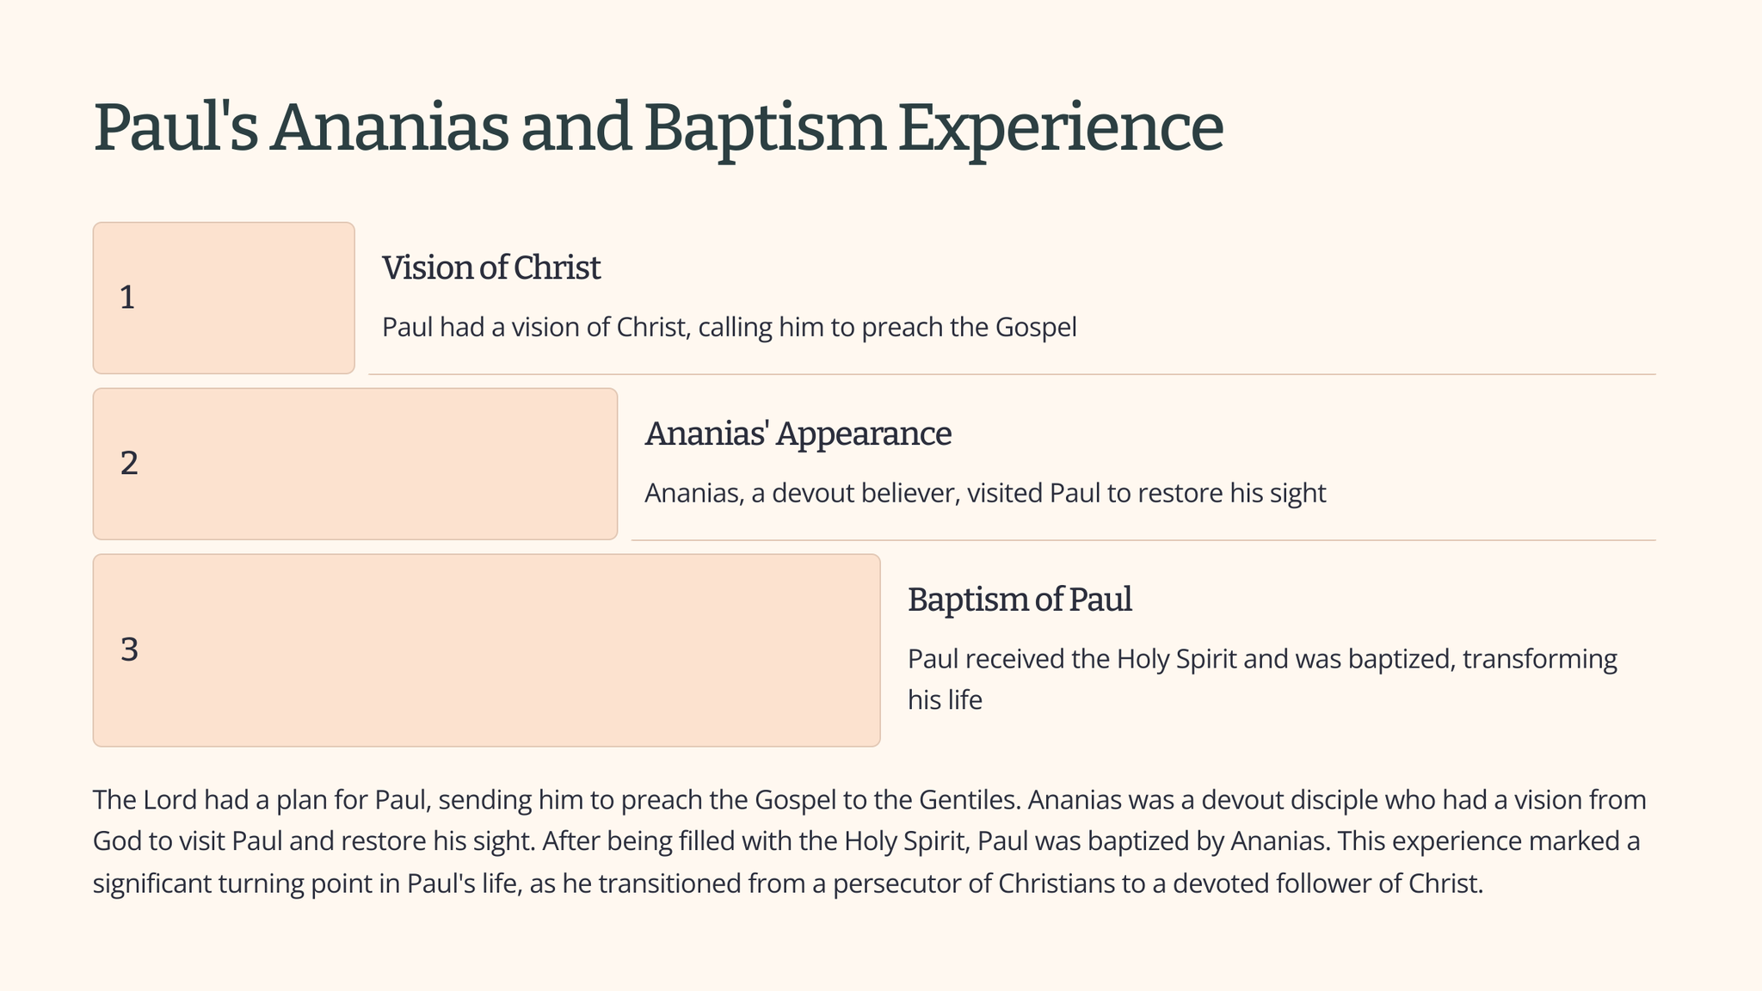Click the bottom summary paragraph starting 'The Lord'
The width and height of the screenshot is (1762, 991).
tap(869, 841)
